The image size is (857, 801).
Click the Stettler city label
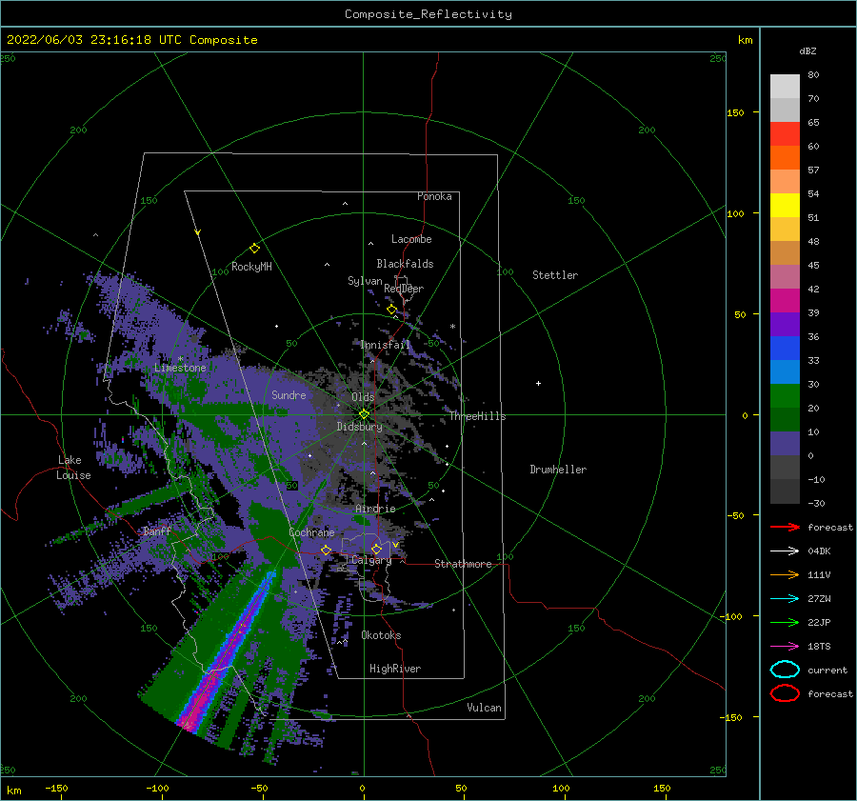[555, 275]
